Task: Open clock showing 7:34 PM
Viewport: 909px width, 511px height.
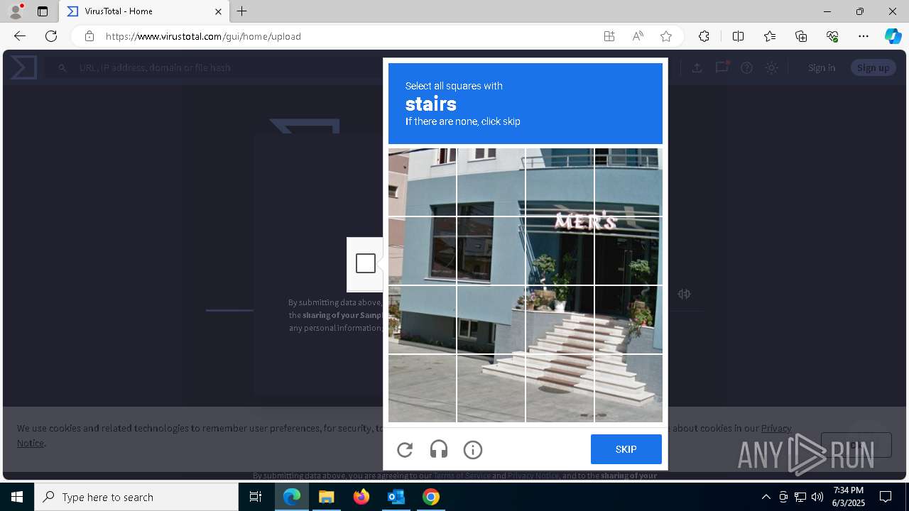Action: [849, 497]
